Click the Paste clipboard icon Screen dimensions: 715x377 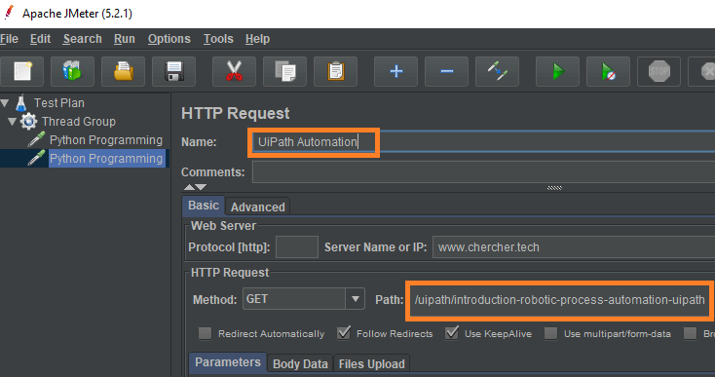point(336,71)
